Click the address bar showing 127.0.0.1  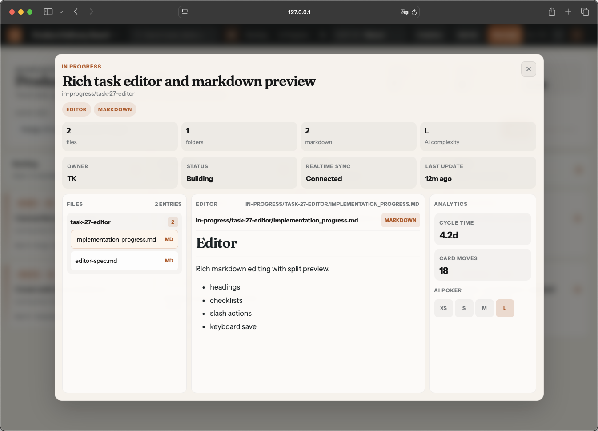click(299, 12)
